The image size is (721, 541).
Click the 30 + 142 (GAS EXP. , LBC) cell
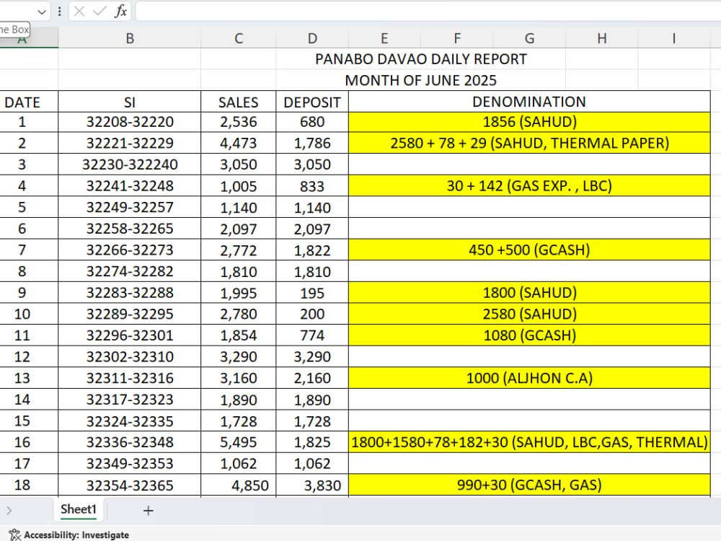tap(529, 186)
